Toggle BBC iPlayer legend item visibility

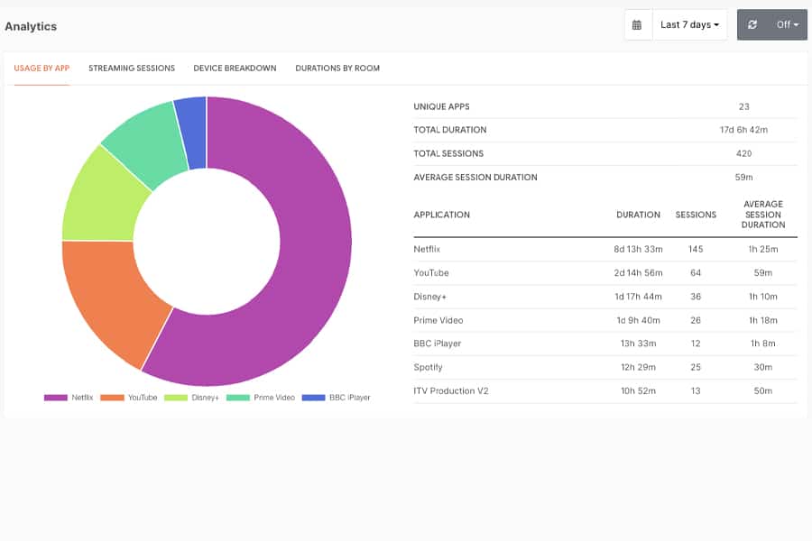(x=337, y=398)
